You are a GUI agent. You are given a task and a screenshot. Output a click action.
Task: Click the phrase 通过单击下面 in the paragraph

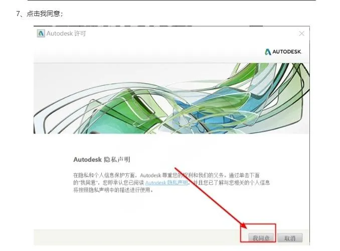[x=244, y=175]
